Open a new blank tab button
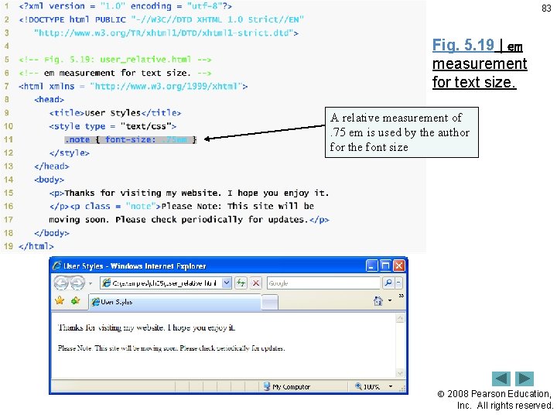The width and height of the screenshot is (557, 418). (x=270, y=302)
